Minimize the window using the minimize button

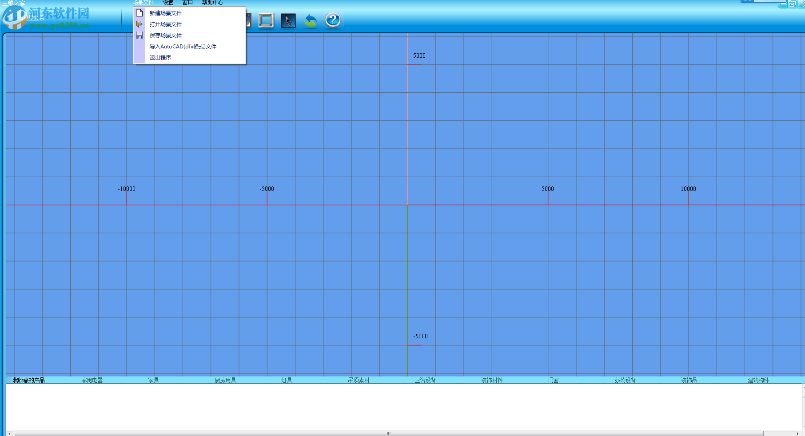pos(783,4)
